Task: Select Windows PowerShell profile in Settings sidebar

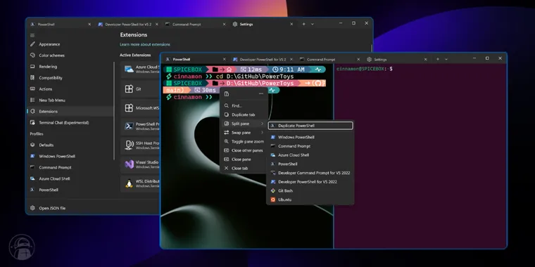Action: point(70,156)
